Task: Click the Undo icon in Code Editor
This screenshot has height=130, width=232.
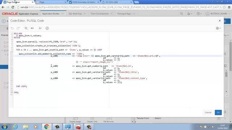Action: pyautogui.click(x=12, y=28)
